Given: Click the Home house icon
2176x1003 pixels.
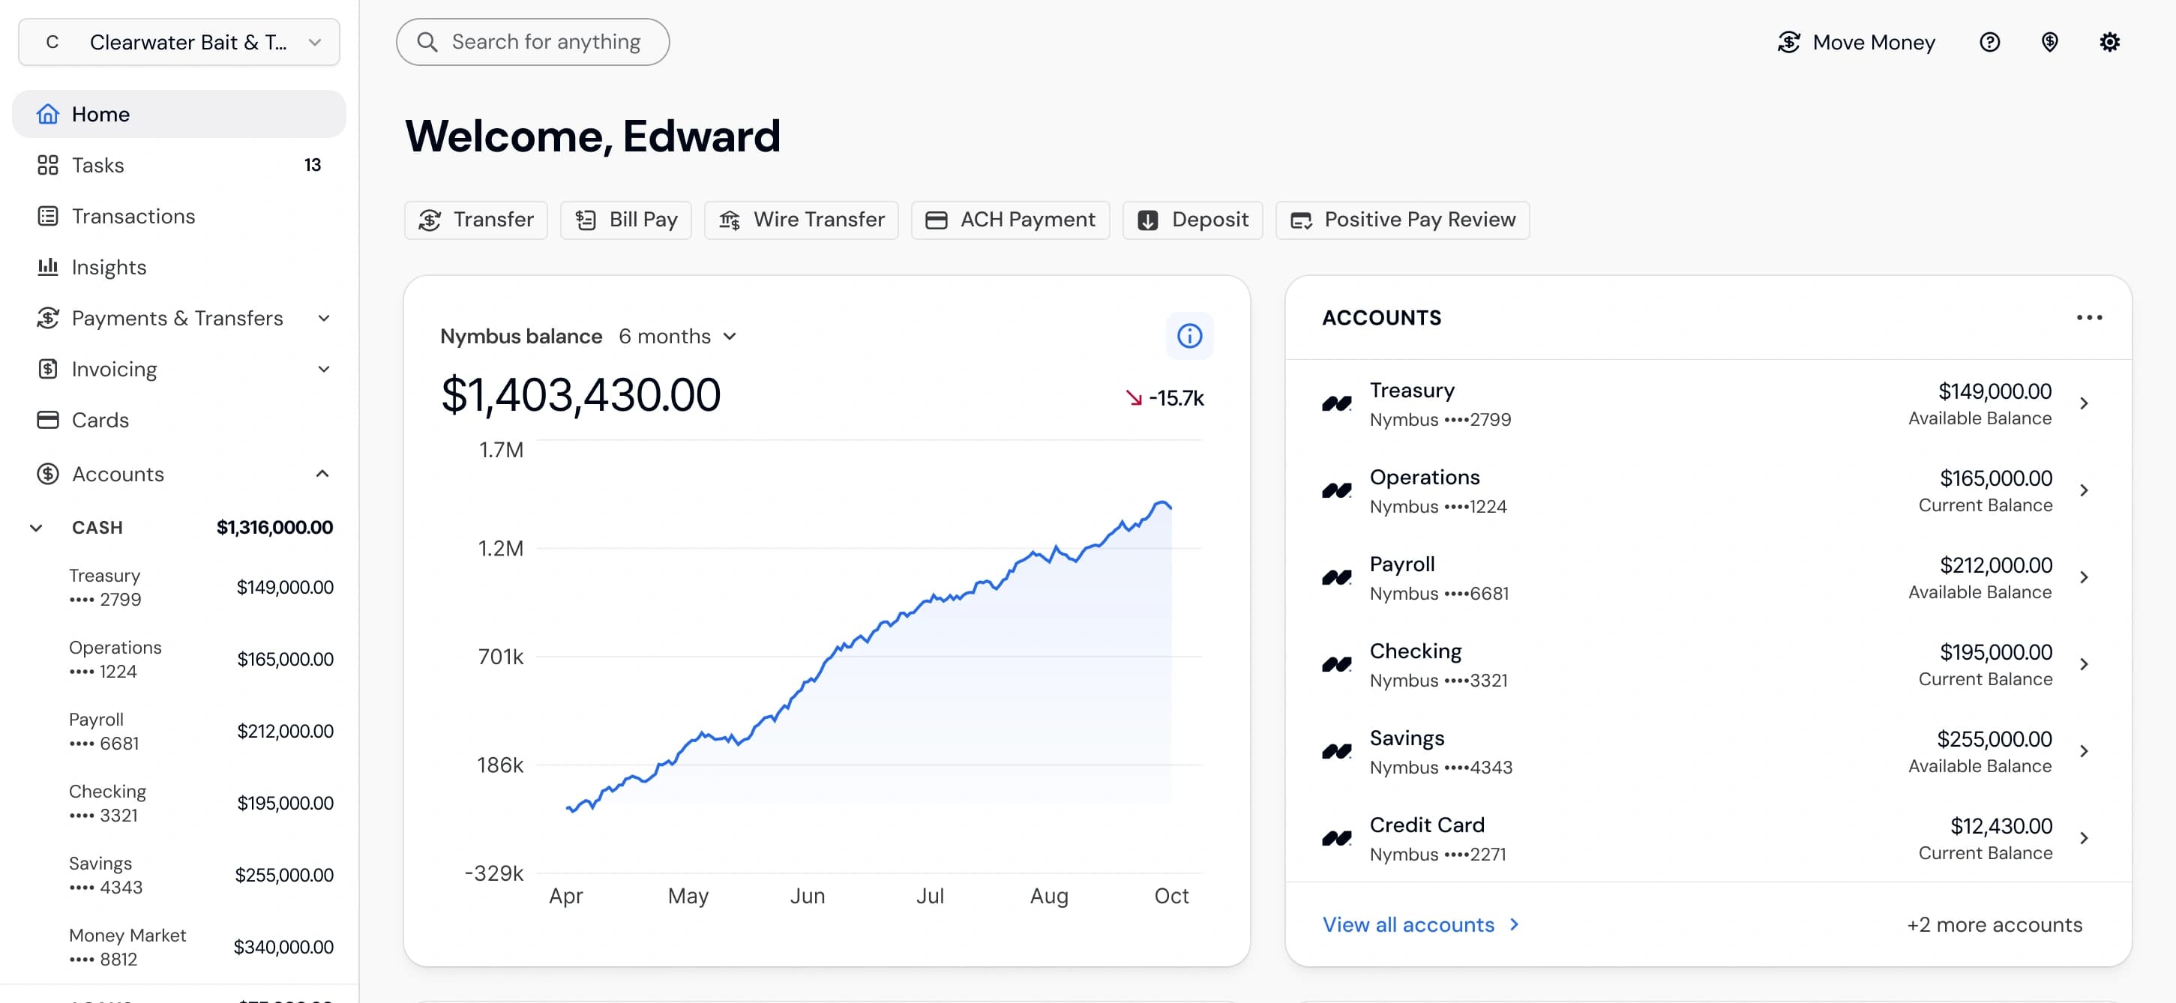Looking at the screenshot, I should pos(48,114).
